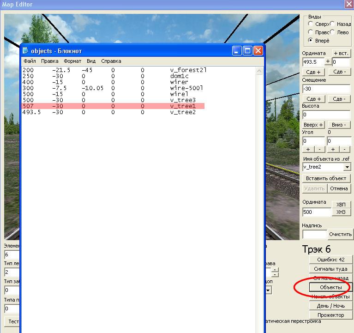The image size is (354, 333).
Task: Click the Прожектор button
Action: [x=330, y=315]
